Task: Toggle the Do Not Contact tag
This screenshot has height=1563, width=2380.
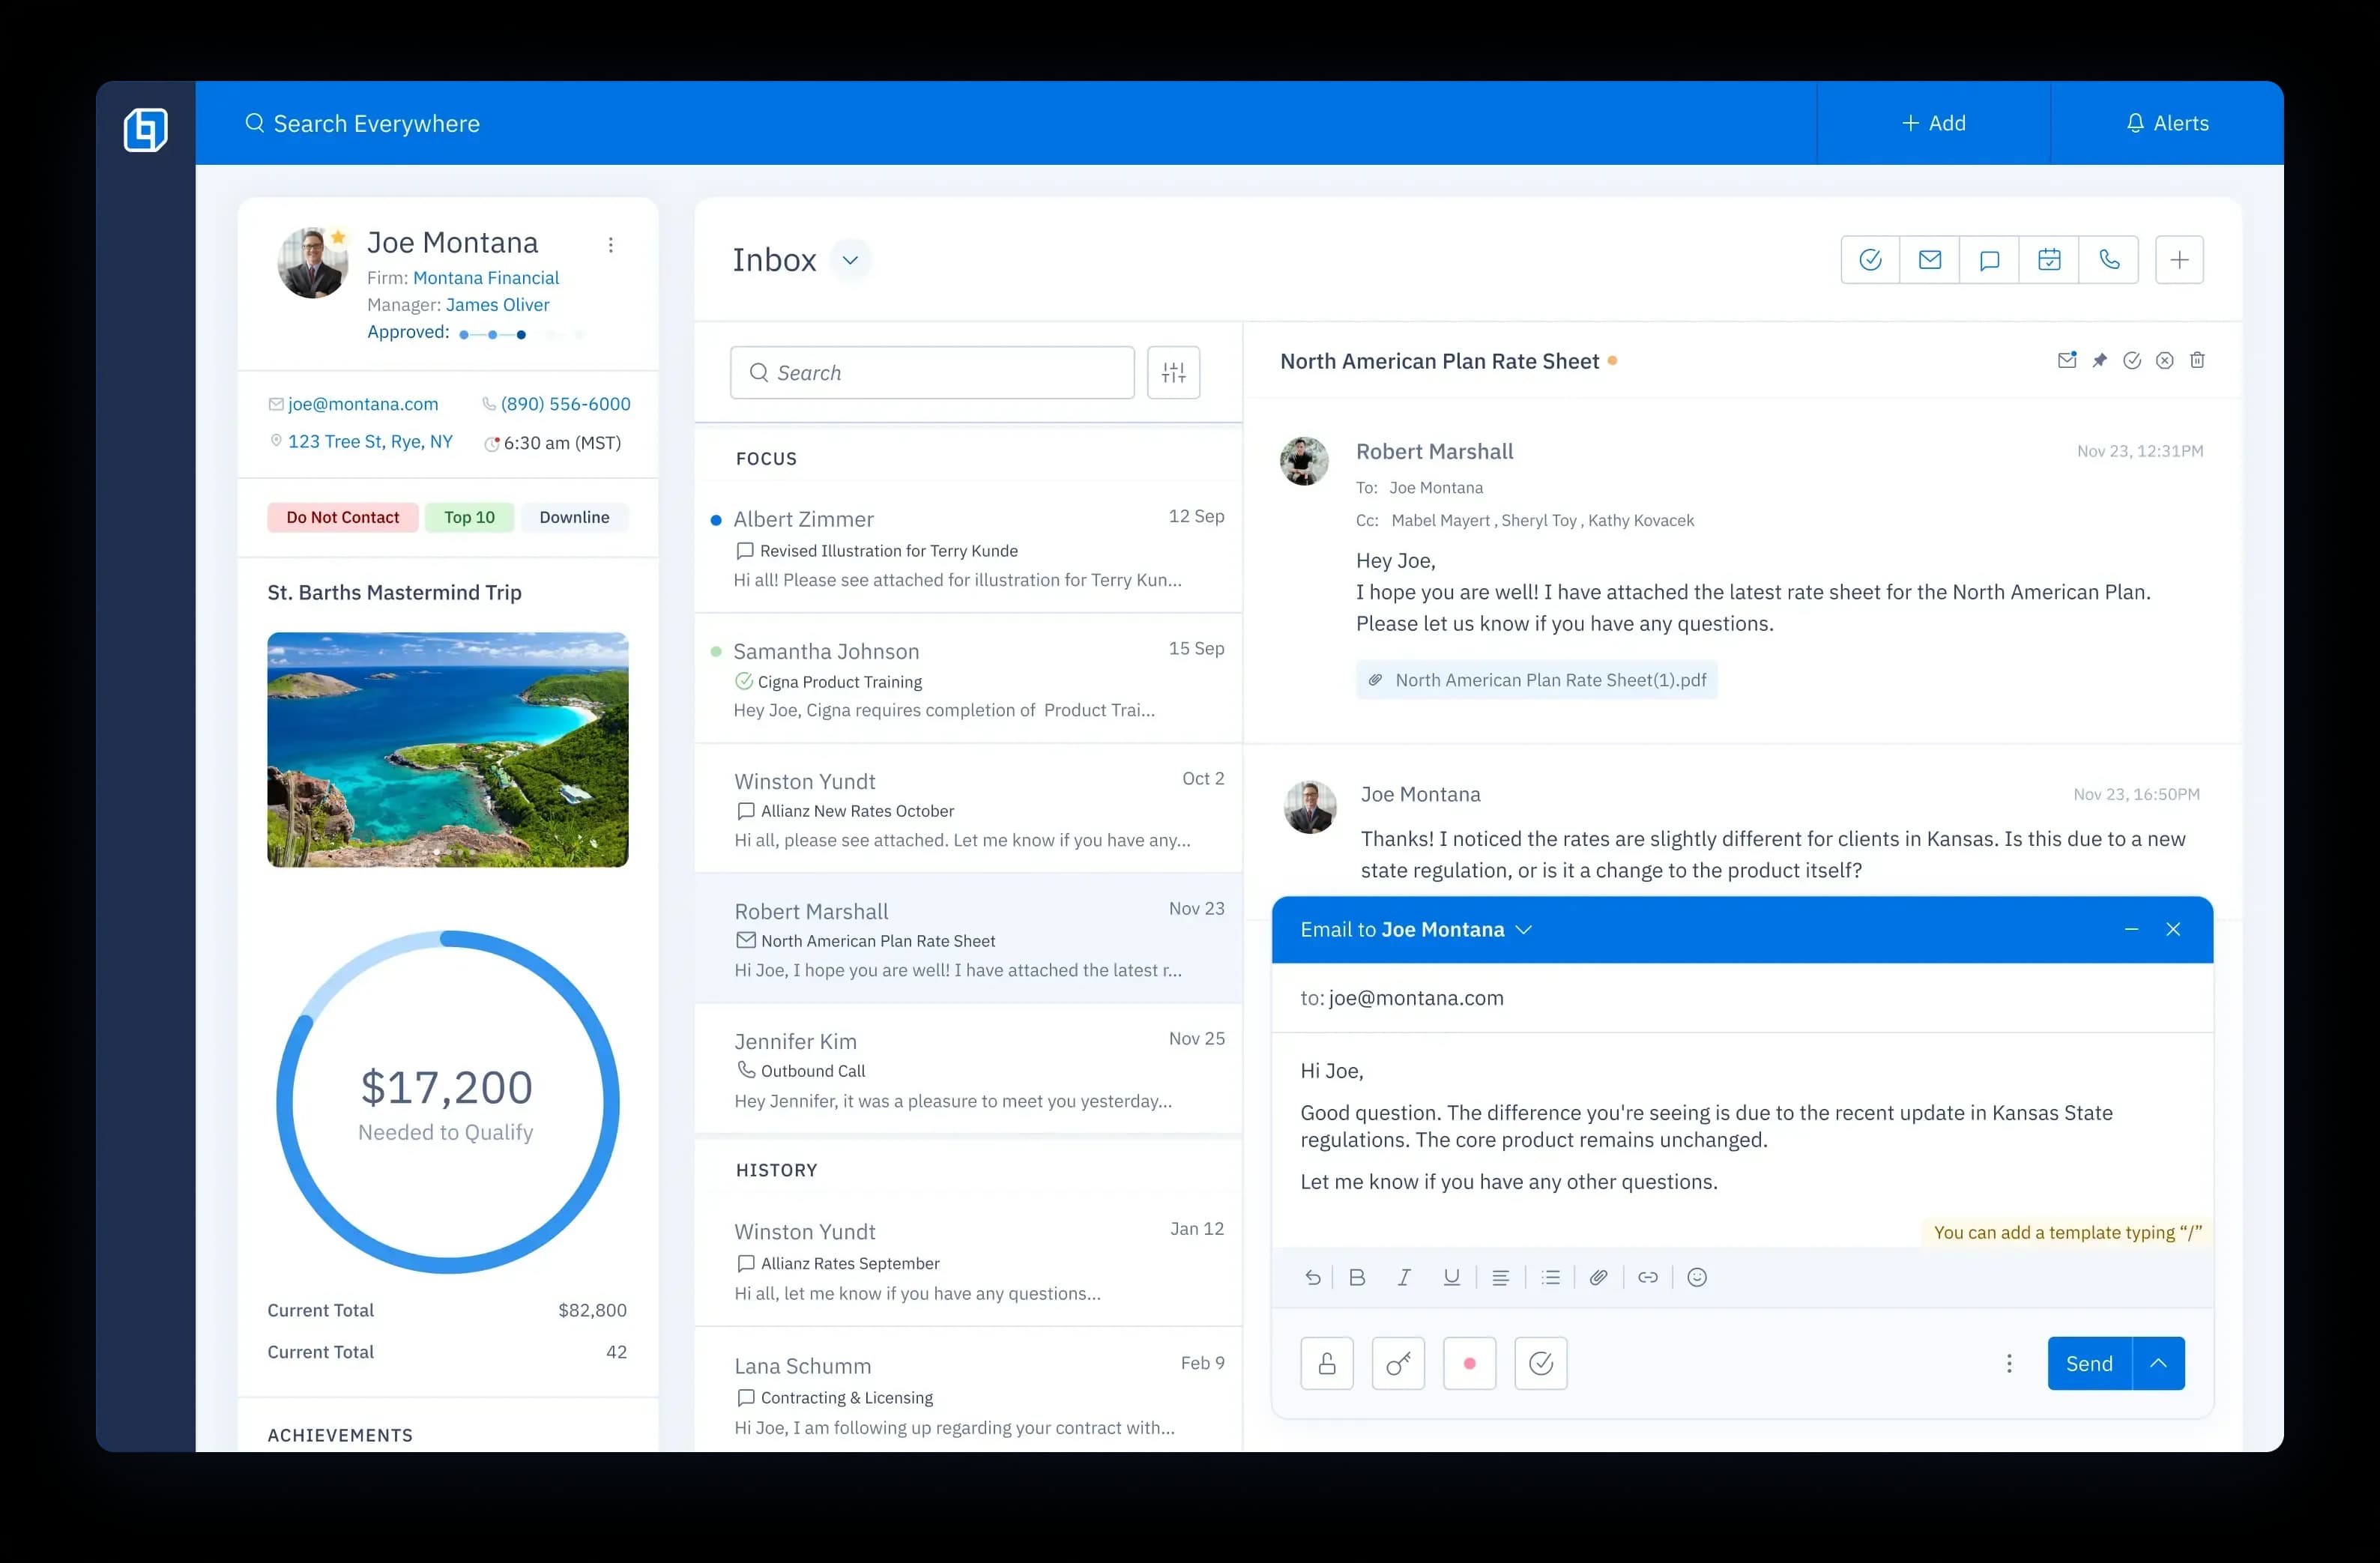Action: pyautogui.click(x=342, y=517)
